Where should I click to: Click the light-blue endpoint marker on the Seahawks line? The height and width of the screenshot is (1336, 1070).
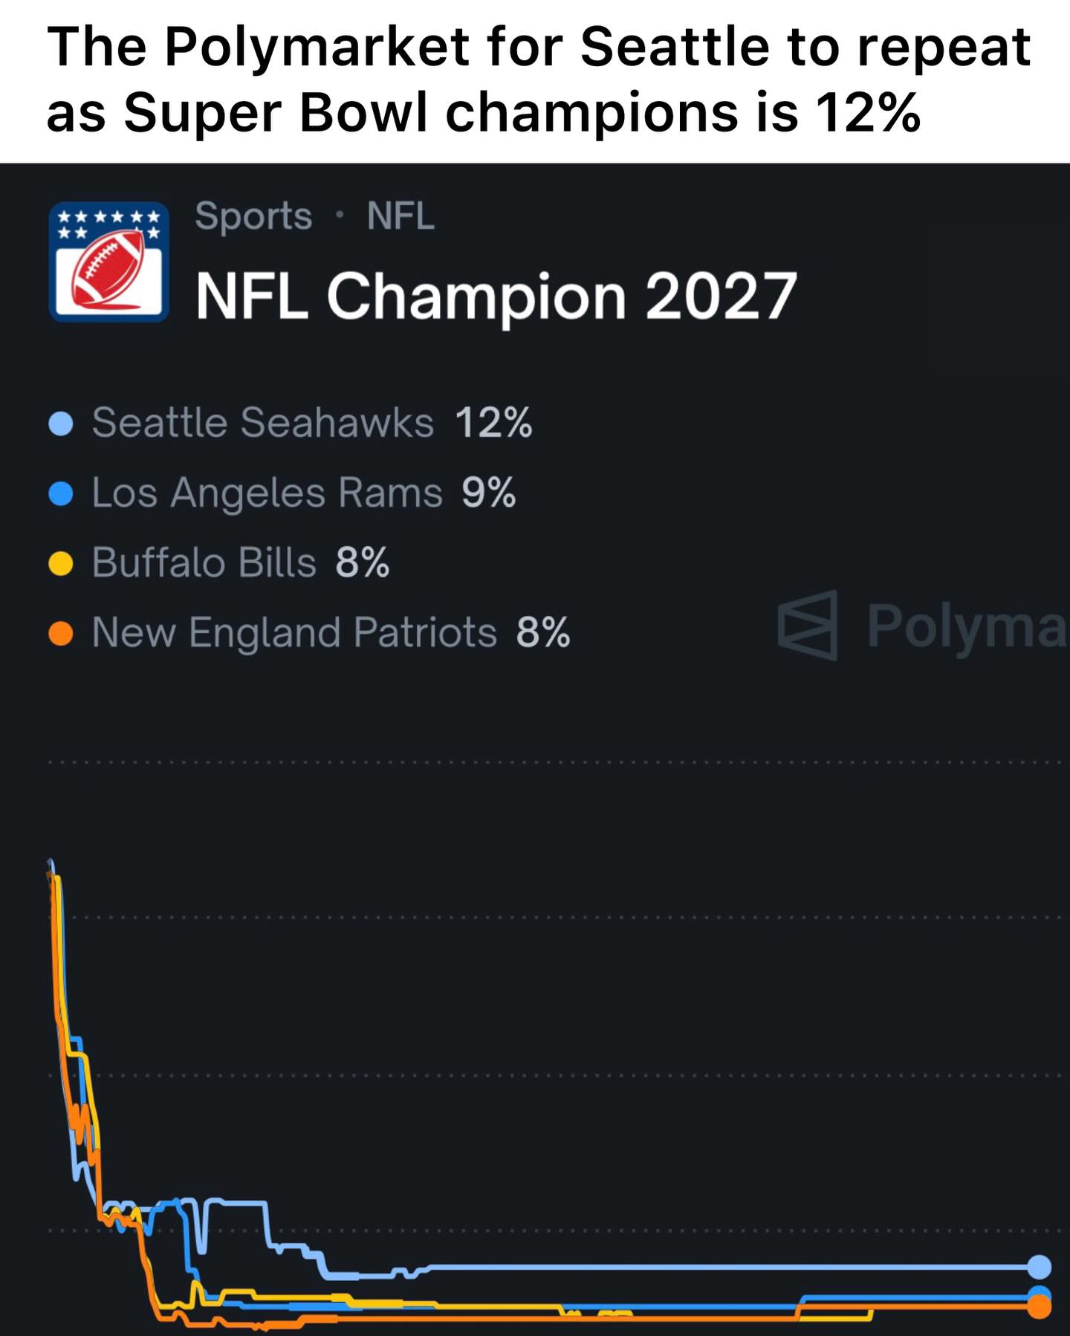point(1040,1266)
